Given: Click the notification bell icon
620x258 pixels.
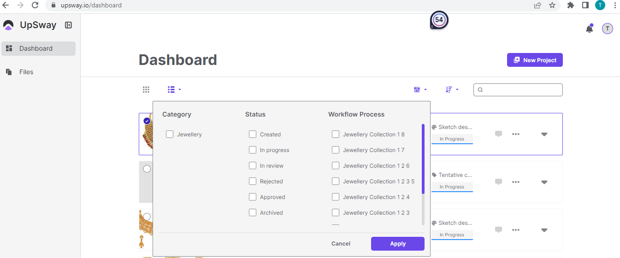Looking at the screenshot, I should click(589, 29).
